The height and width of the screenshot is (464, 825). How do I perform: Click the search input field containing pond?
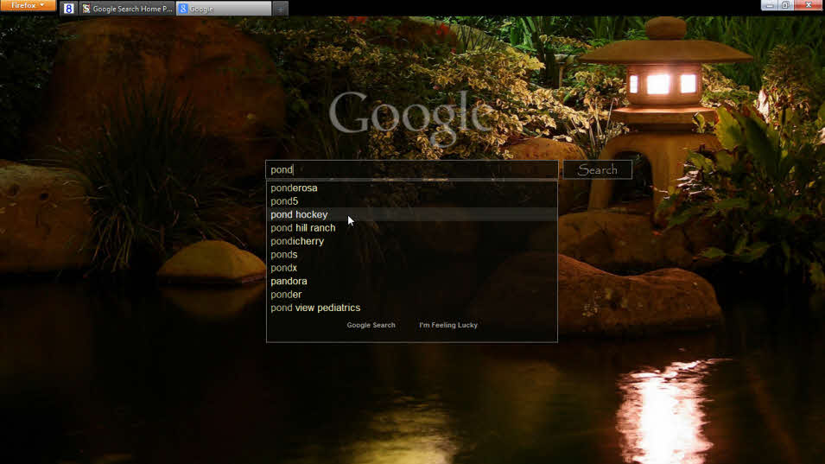tap(411, 169)
